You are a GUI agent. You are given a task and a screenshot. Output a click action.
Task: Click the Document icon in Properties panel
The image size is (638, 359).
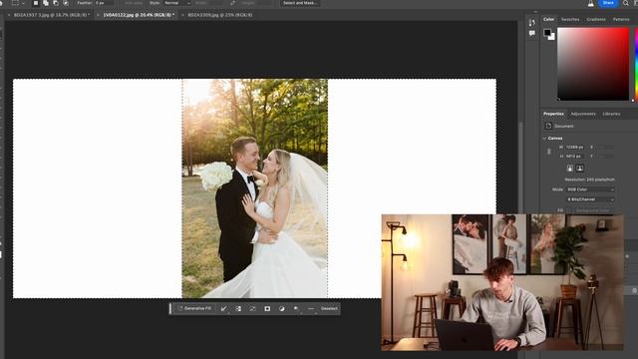coord(548,126)
